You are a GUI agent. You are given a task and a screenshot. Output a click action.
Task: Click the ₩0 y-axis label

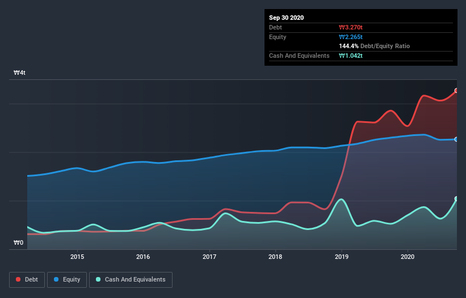pos(18,242)
